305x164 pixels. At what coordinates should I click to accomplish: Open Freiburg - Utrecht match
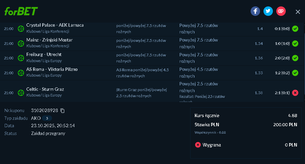(x=44, y=55)
